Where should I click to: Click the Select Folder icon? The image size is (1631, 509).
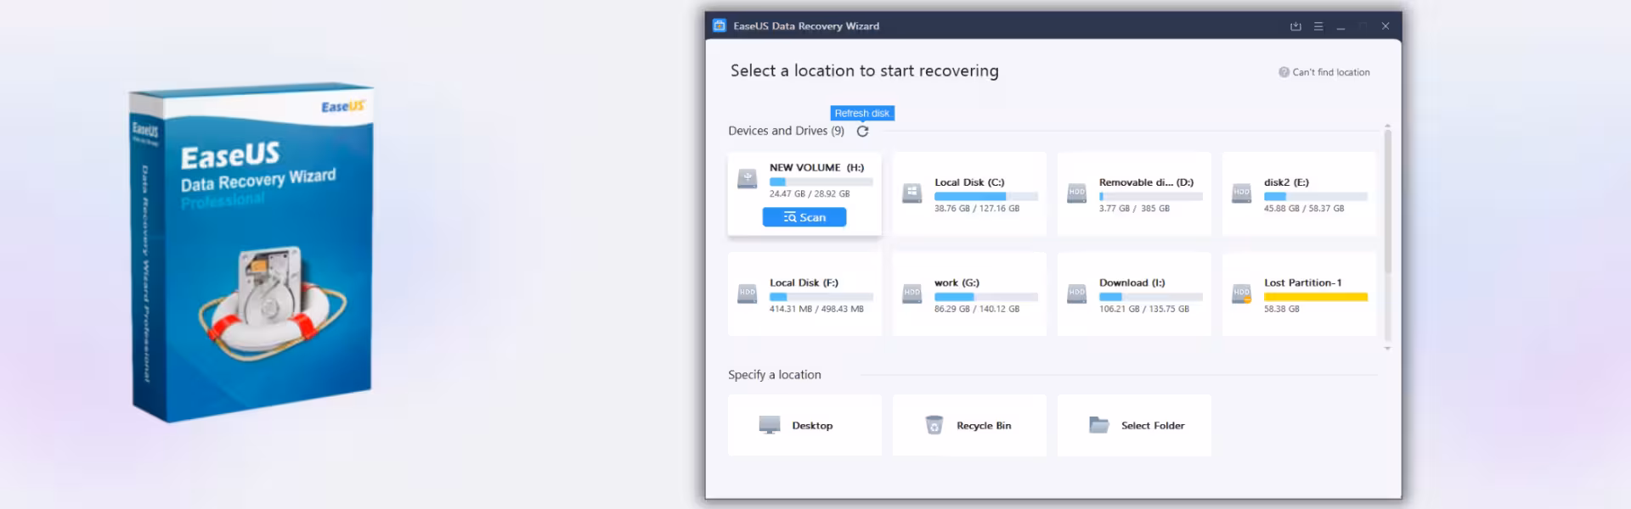coord(1099,425)
